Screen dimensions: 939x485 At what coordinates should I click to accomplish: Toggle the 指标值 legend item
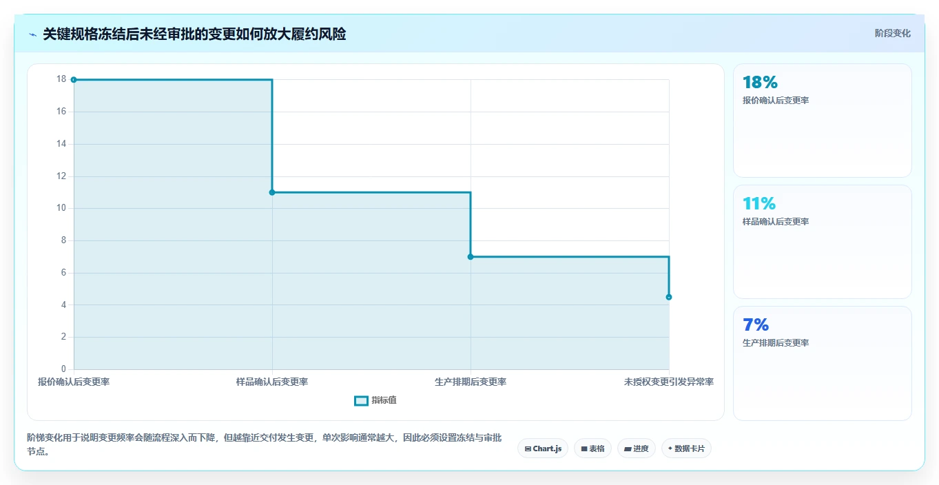(375, 400)
